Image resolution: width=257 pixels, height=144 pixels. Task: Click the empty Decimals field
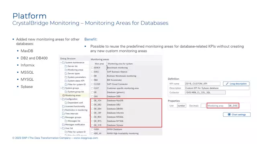(x=203, y=106)
